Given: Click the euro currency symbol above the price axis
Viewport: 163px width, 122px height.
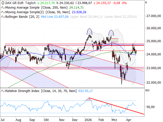Looking at the screenshot, I should (x=146, y=3).
